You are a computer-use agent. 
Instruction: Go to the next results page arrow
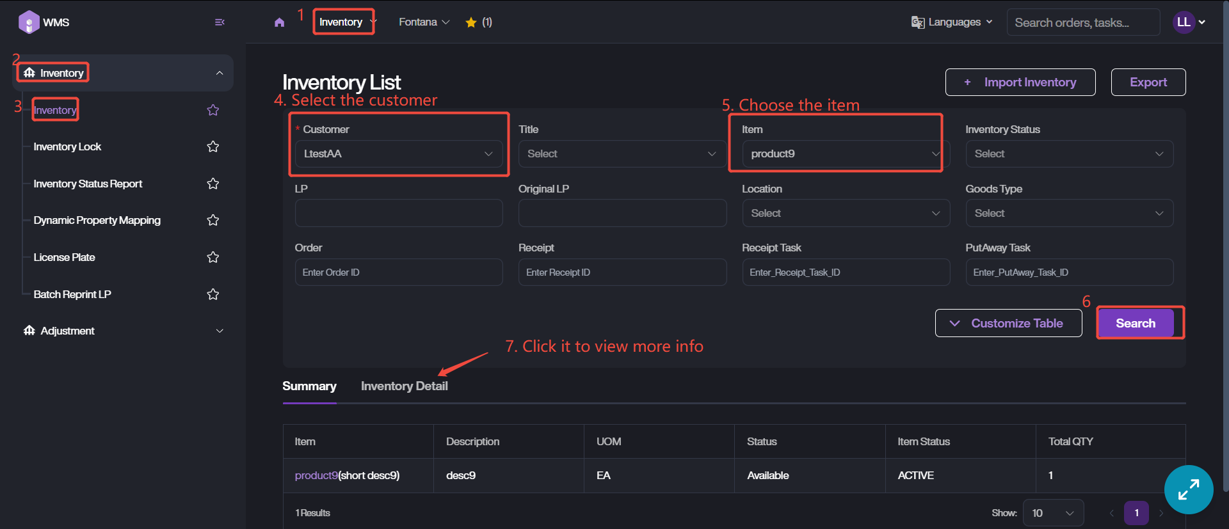(1161, 513)
